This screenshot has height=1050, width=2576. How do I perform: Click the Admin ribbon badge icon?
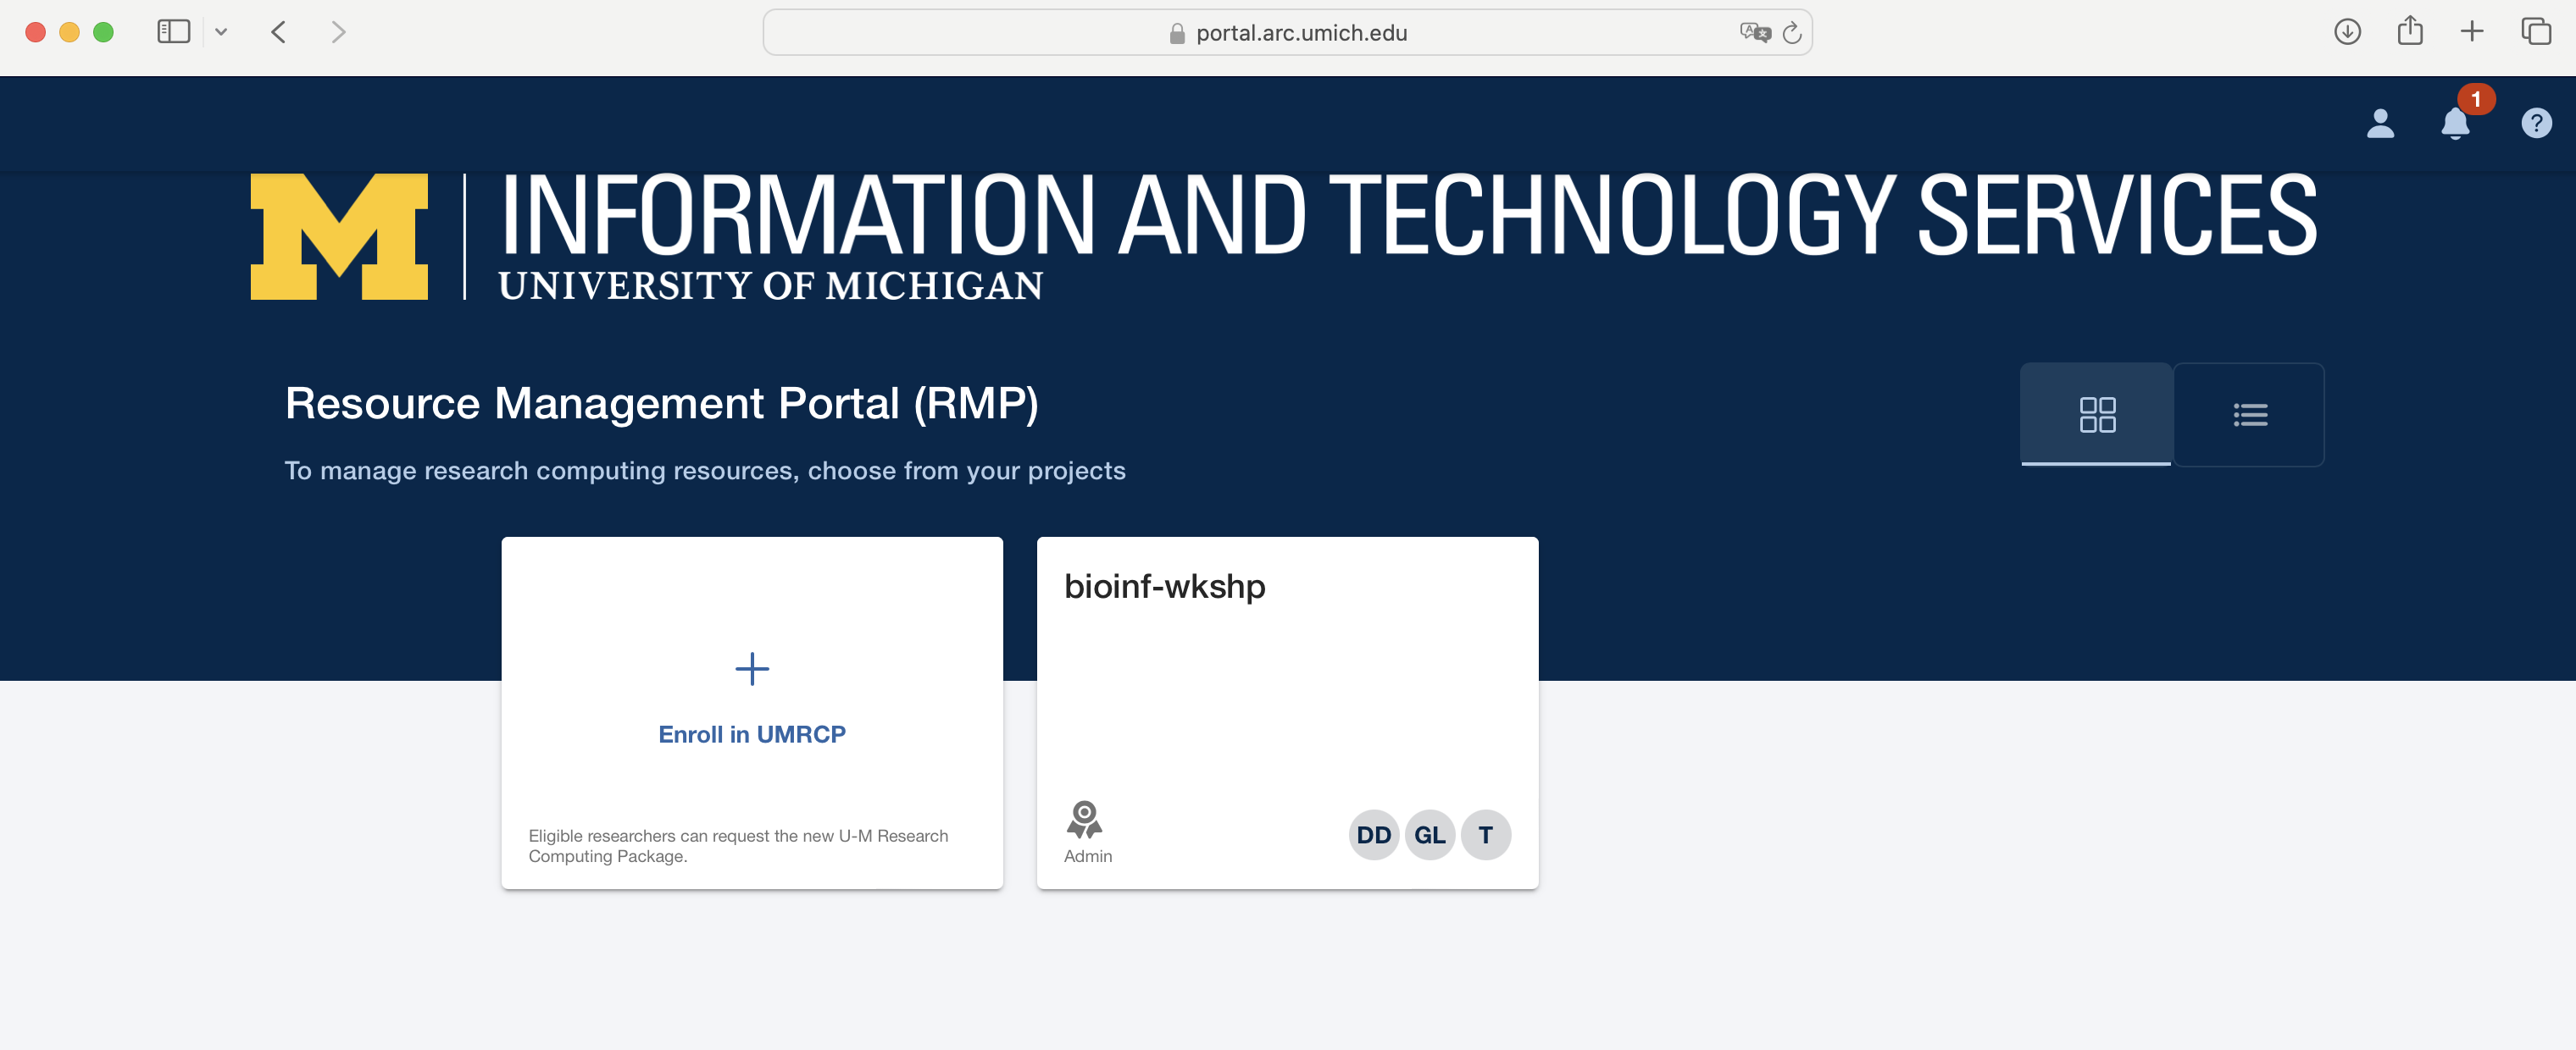pyautogui.click(x=1084, y=819)
